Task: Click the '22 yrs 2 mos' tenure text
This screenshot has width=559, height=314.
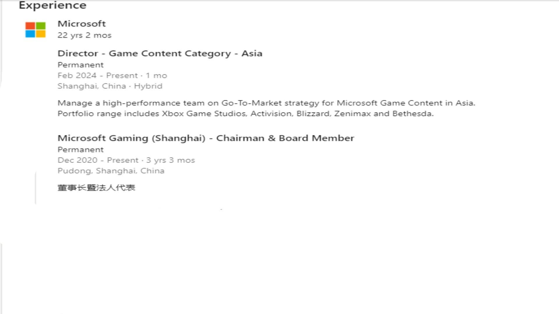Action: coord(84,35)
